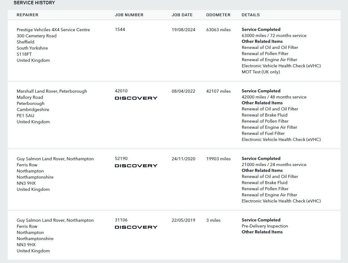
Task: Click the Discovery logo under job 42010
Action: (136, 98)
